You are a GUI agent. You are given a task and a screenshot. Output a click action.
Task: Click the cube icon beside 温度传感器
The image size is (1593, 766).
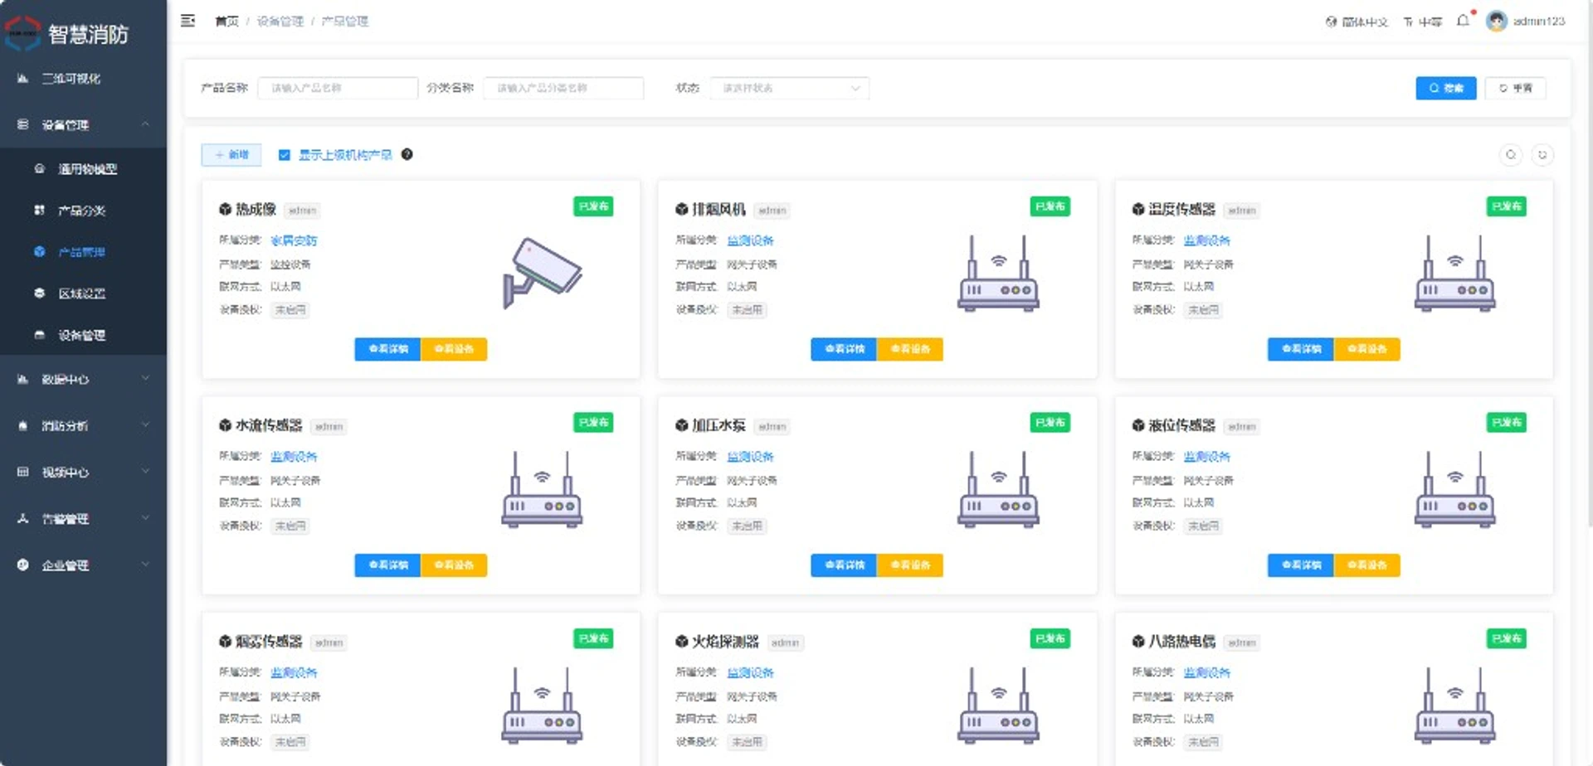1138,210
